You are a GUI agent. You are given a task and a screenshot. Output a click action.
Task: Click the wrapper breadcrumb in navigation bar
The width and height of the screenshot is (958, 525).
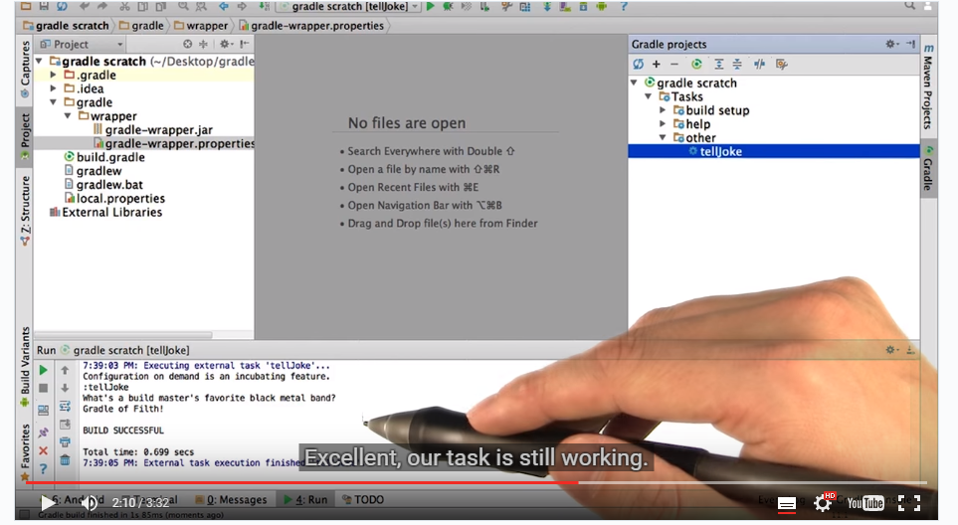point(201,26)
